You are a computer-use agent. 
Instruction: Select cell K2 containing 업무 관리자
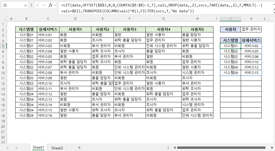coord(251,29)
